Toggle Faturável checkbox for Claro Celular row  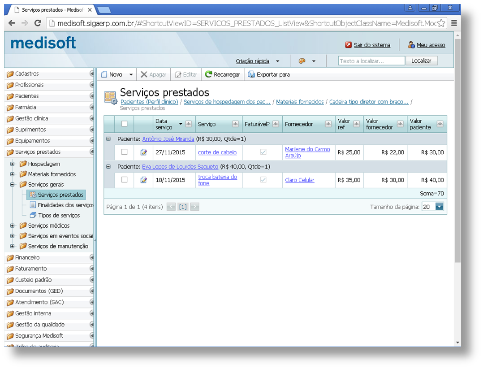click(263, 179)
